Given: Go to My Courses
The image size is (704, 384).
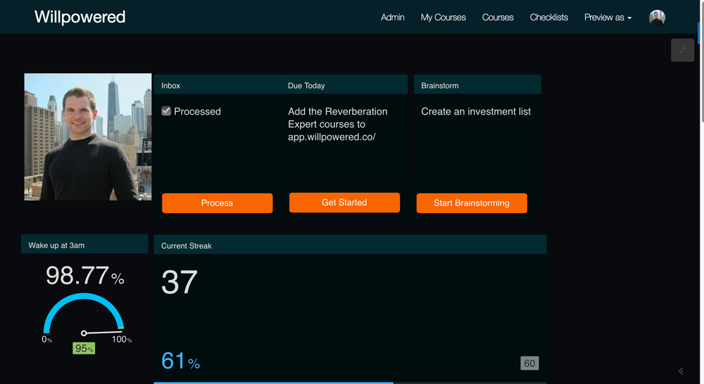Looking at the screenshot, I should tap(443, 18).
